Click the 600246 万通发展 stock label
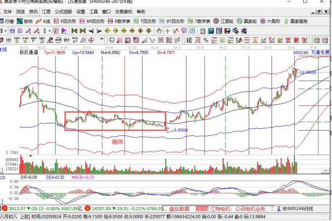The height and width of the screenshot is (221, 332). 311,52
